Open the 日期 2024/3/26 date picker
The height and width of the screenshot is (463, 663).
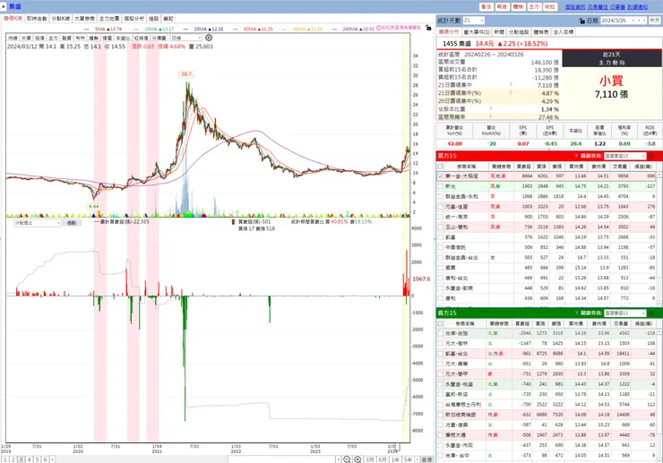pyautogui.click(x=624, y=21)
